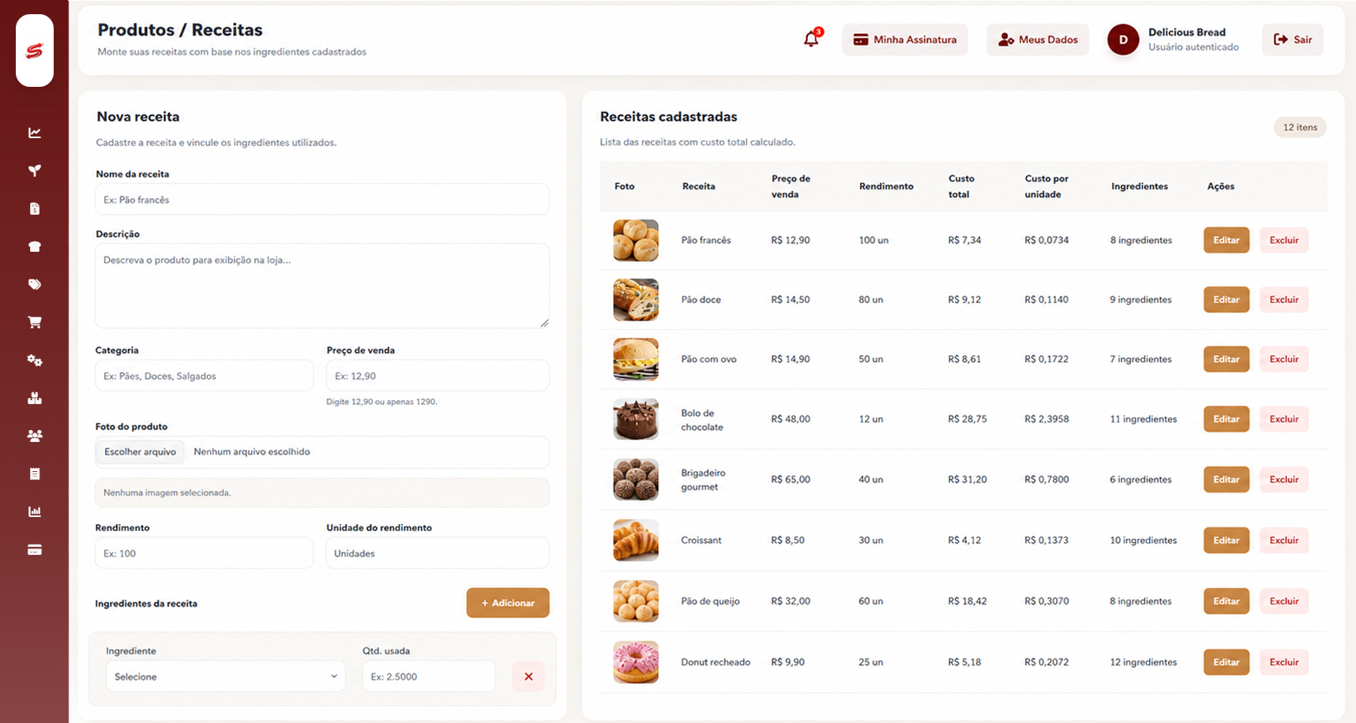Viewport: 1356px width, 723px height.
Task: Open the seedling ingredients sidebar icon
Action: pyautogui.click(x=35, y=170)
